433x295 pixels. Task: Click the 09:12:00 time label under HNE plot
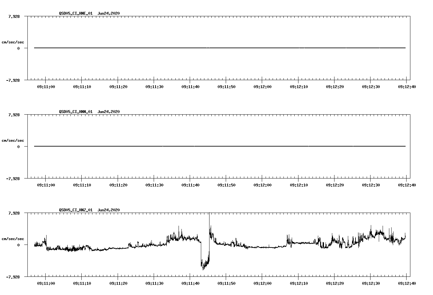[263, 87]
